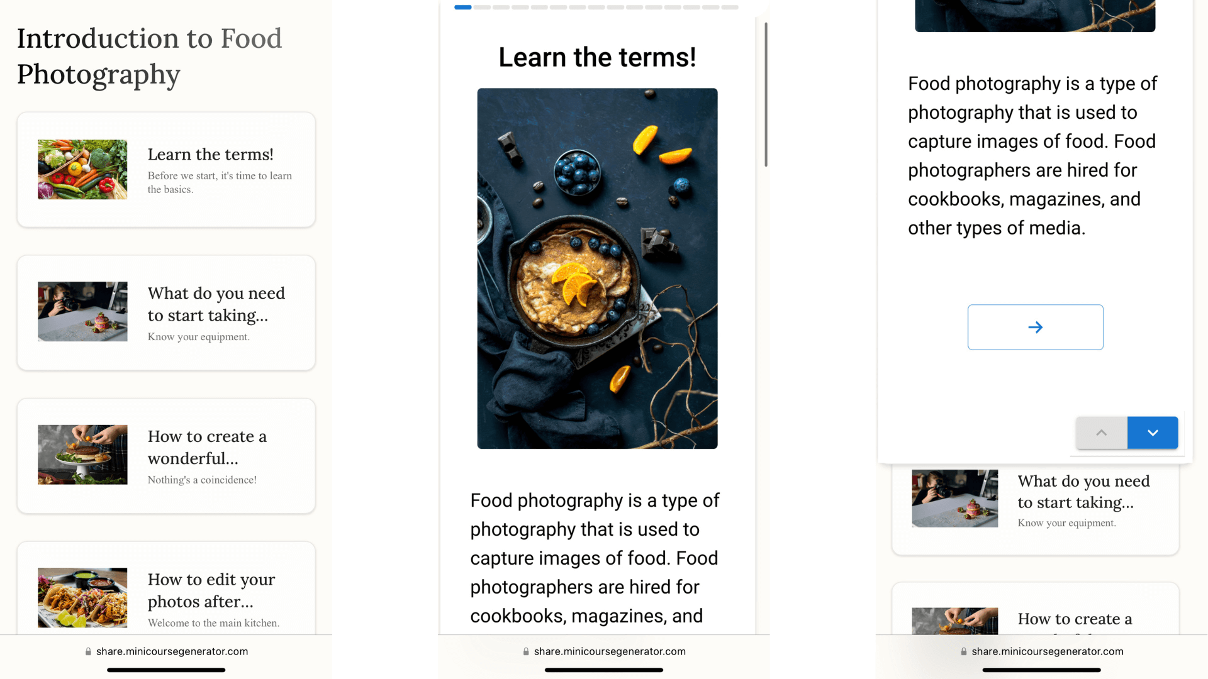
Task: Click the pancake skillet photo in the lesson
Action: 597,268
